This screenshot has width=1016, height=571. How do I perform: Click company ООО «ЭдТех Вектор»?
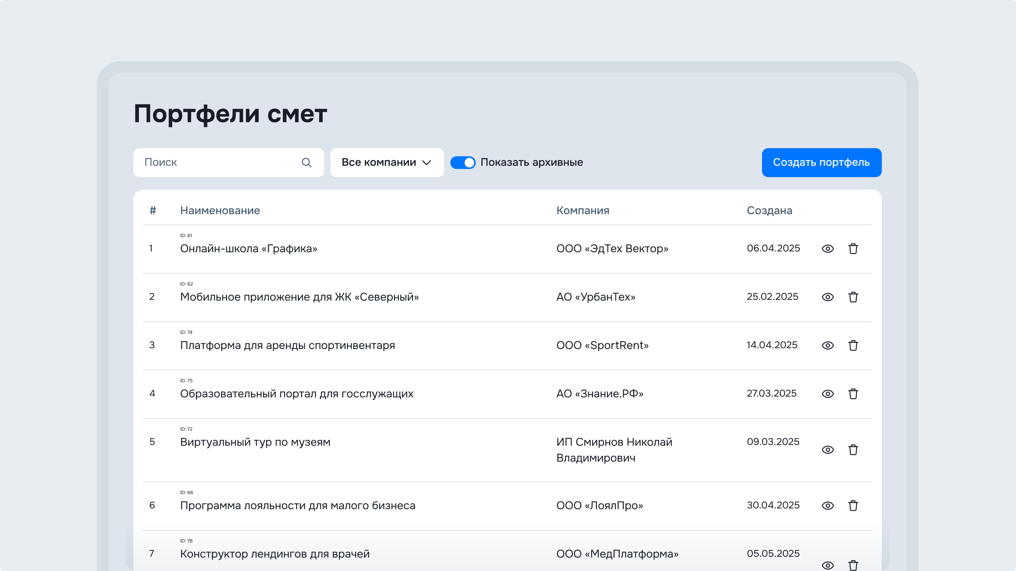tap(612, 249)
